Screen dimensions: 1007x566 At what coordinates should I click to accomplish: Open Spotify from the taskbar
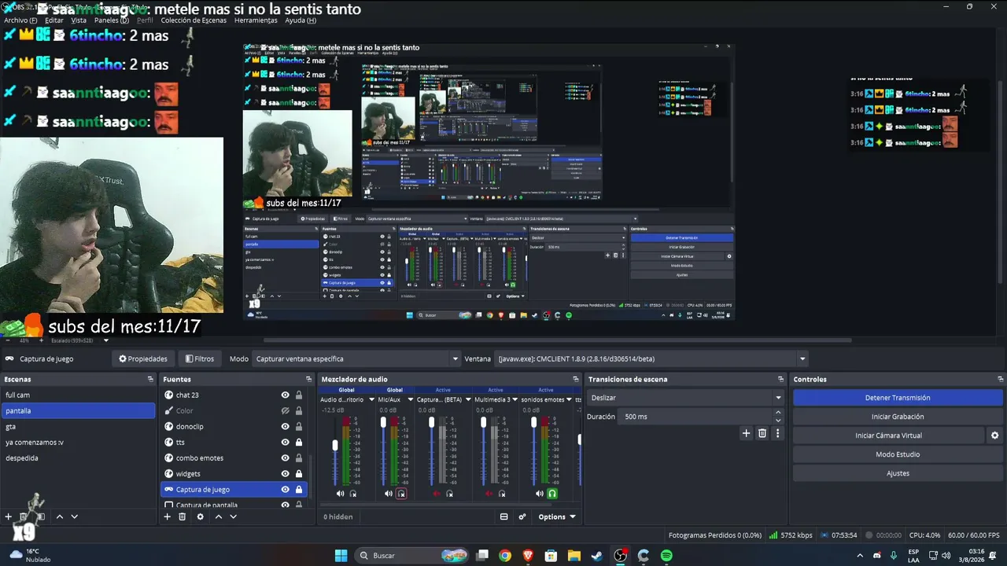point(666,556)
